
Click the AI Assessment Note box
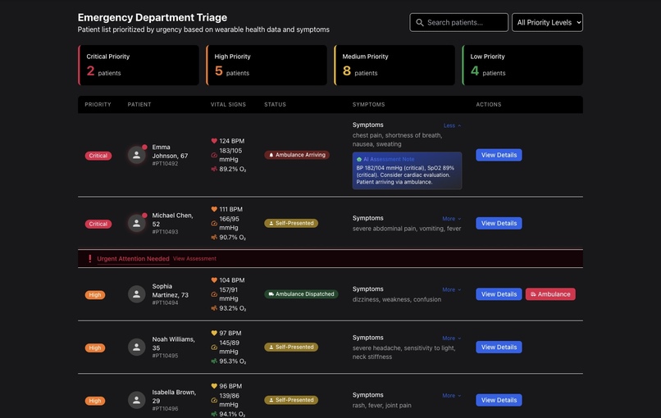click(408, 170)
